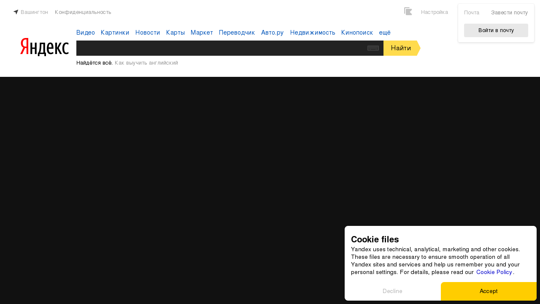540x304 pixels.
Task: Click the collections bookmark icon
Action: (408, 11)
